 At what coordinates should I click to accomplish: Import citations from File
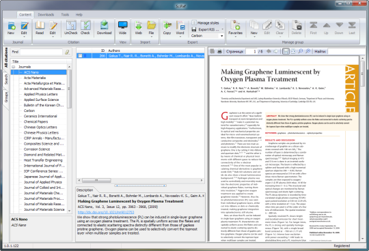coord(151,27)
